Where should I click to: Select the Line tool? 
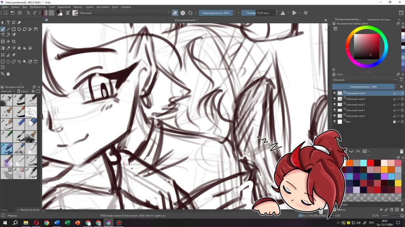point(8,29)
